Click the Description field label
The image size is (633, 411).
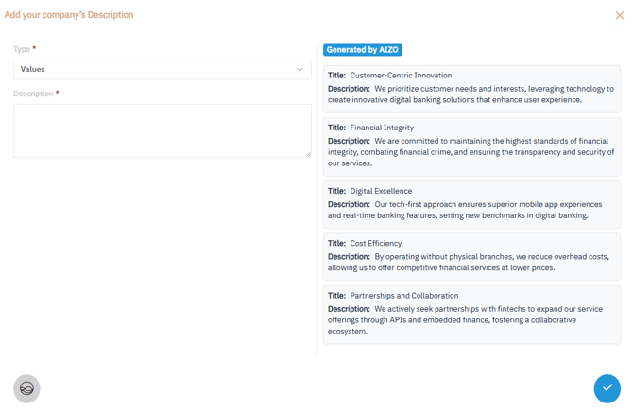(x=33, y=94)
